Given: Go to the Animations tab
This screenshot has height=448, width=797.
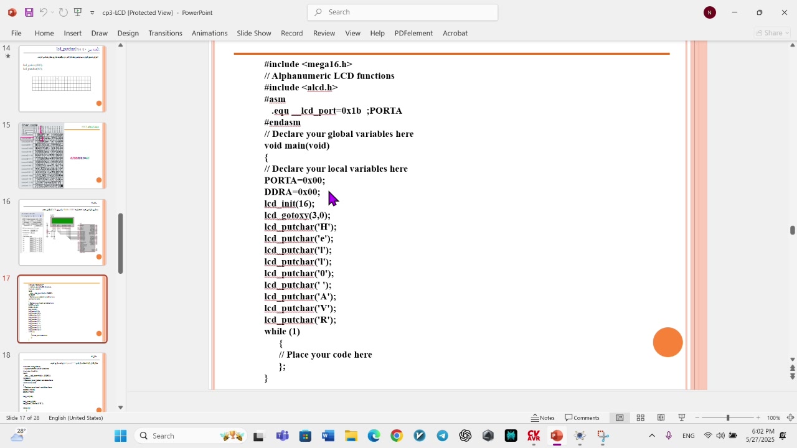Looking at the screenshot, I should pos(210,33).
